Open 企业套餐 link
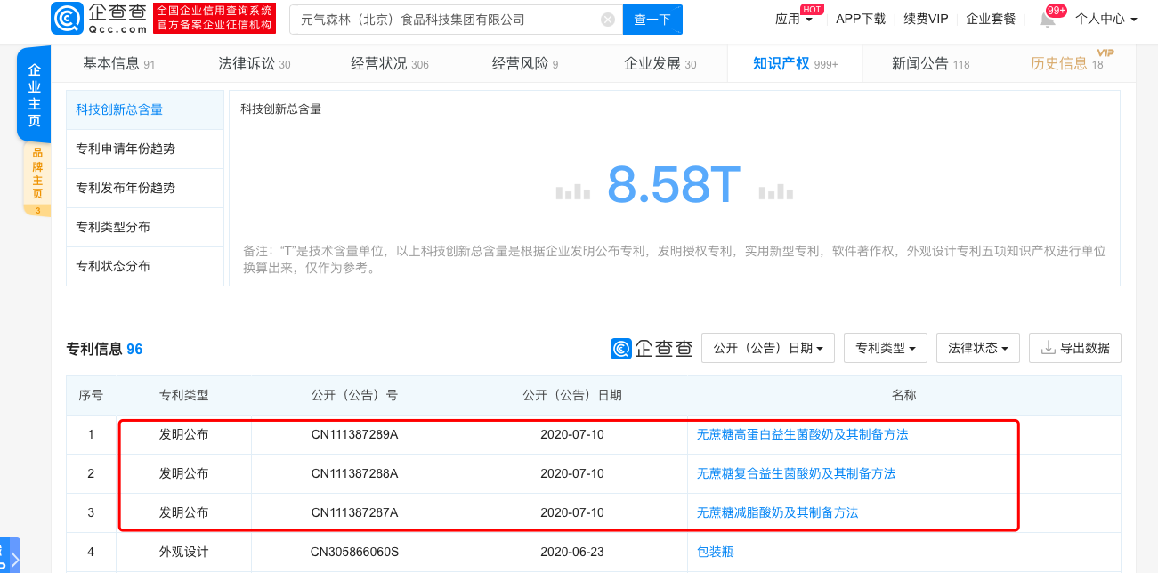This screenshot has width=1158, height=573. pos(991,19)
